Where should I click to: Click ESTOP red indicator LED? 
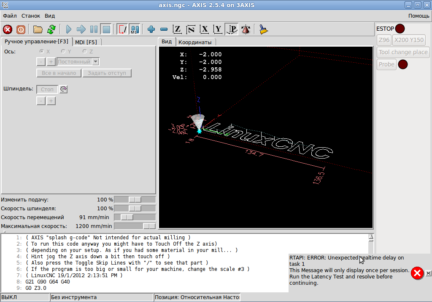point(400,29)
